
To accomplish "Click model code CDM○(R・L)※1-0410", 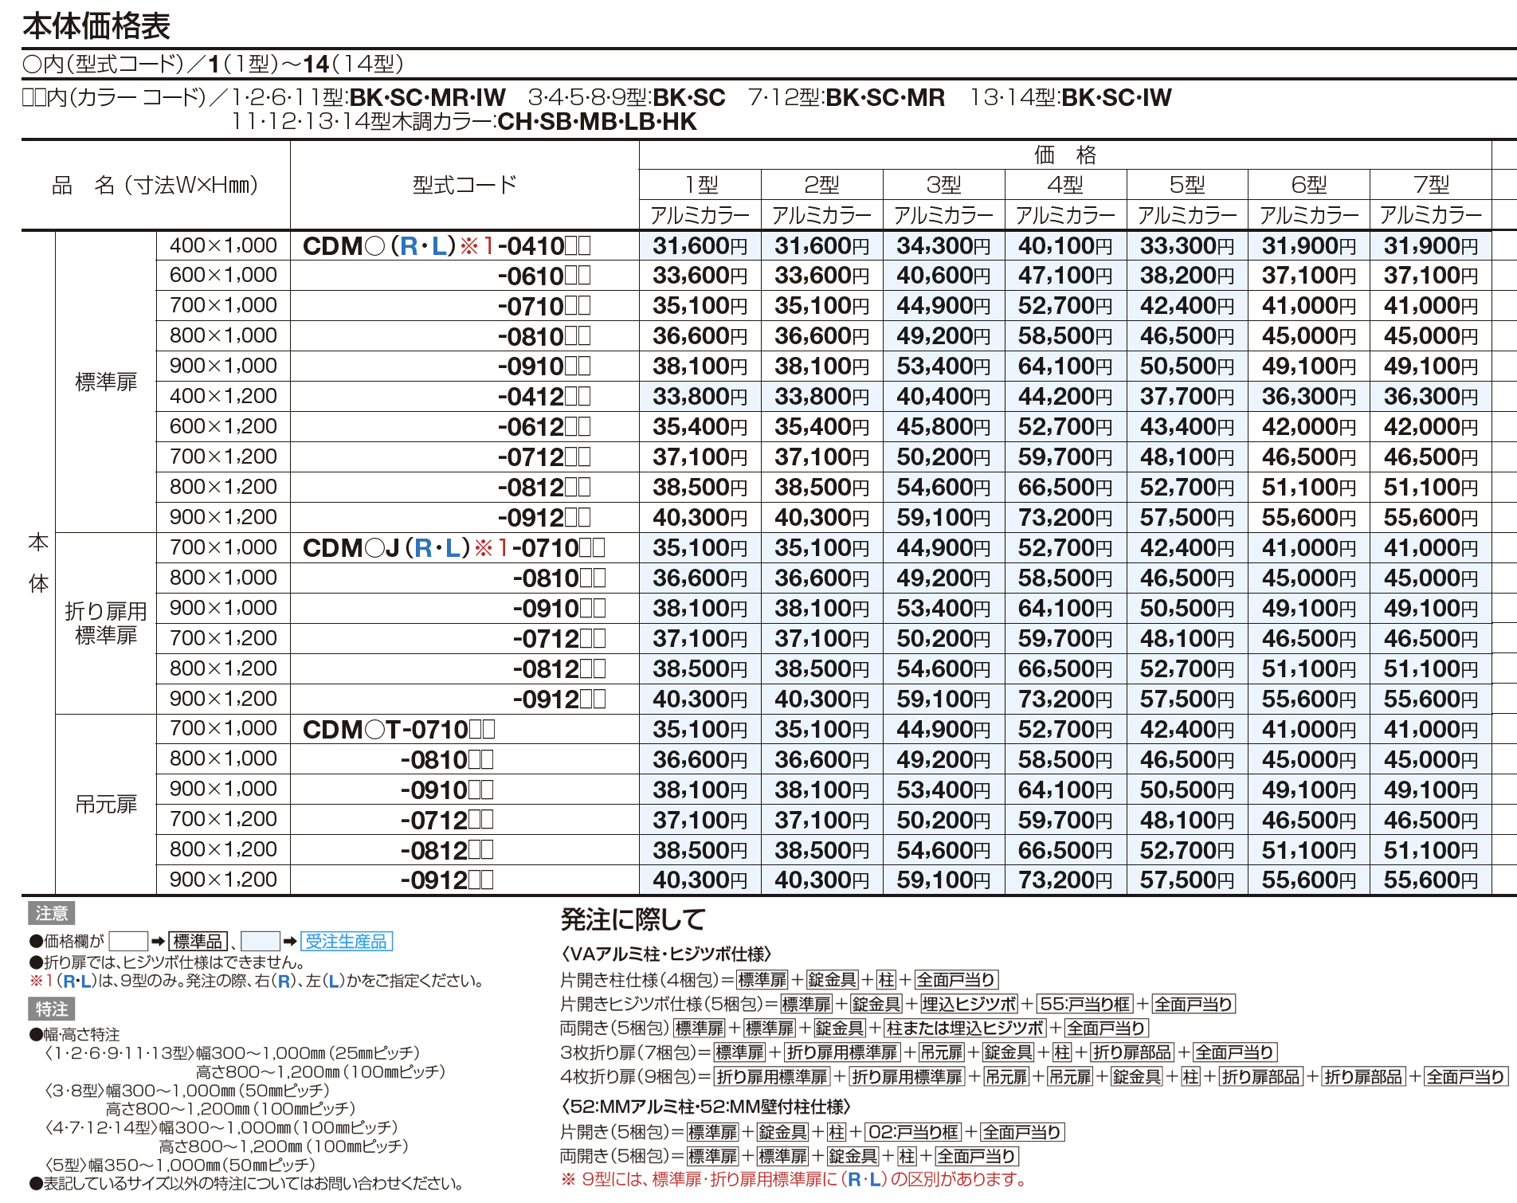I will (447, 246).
